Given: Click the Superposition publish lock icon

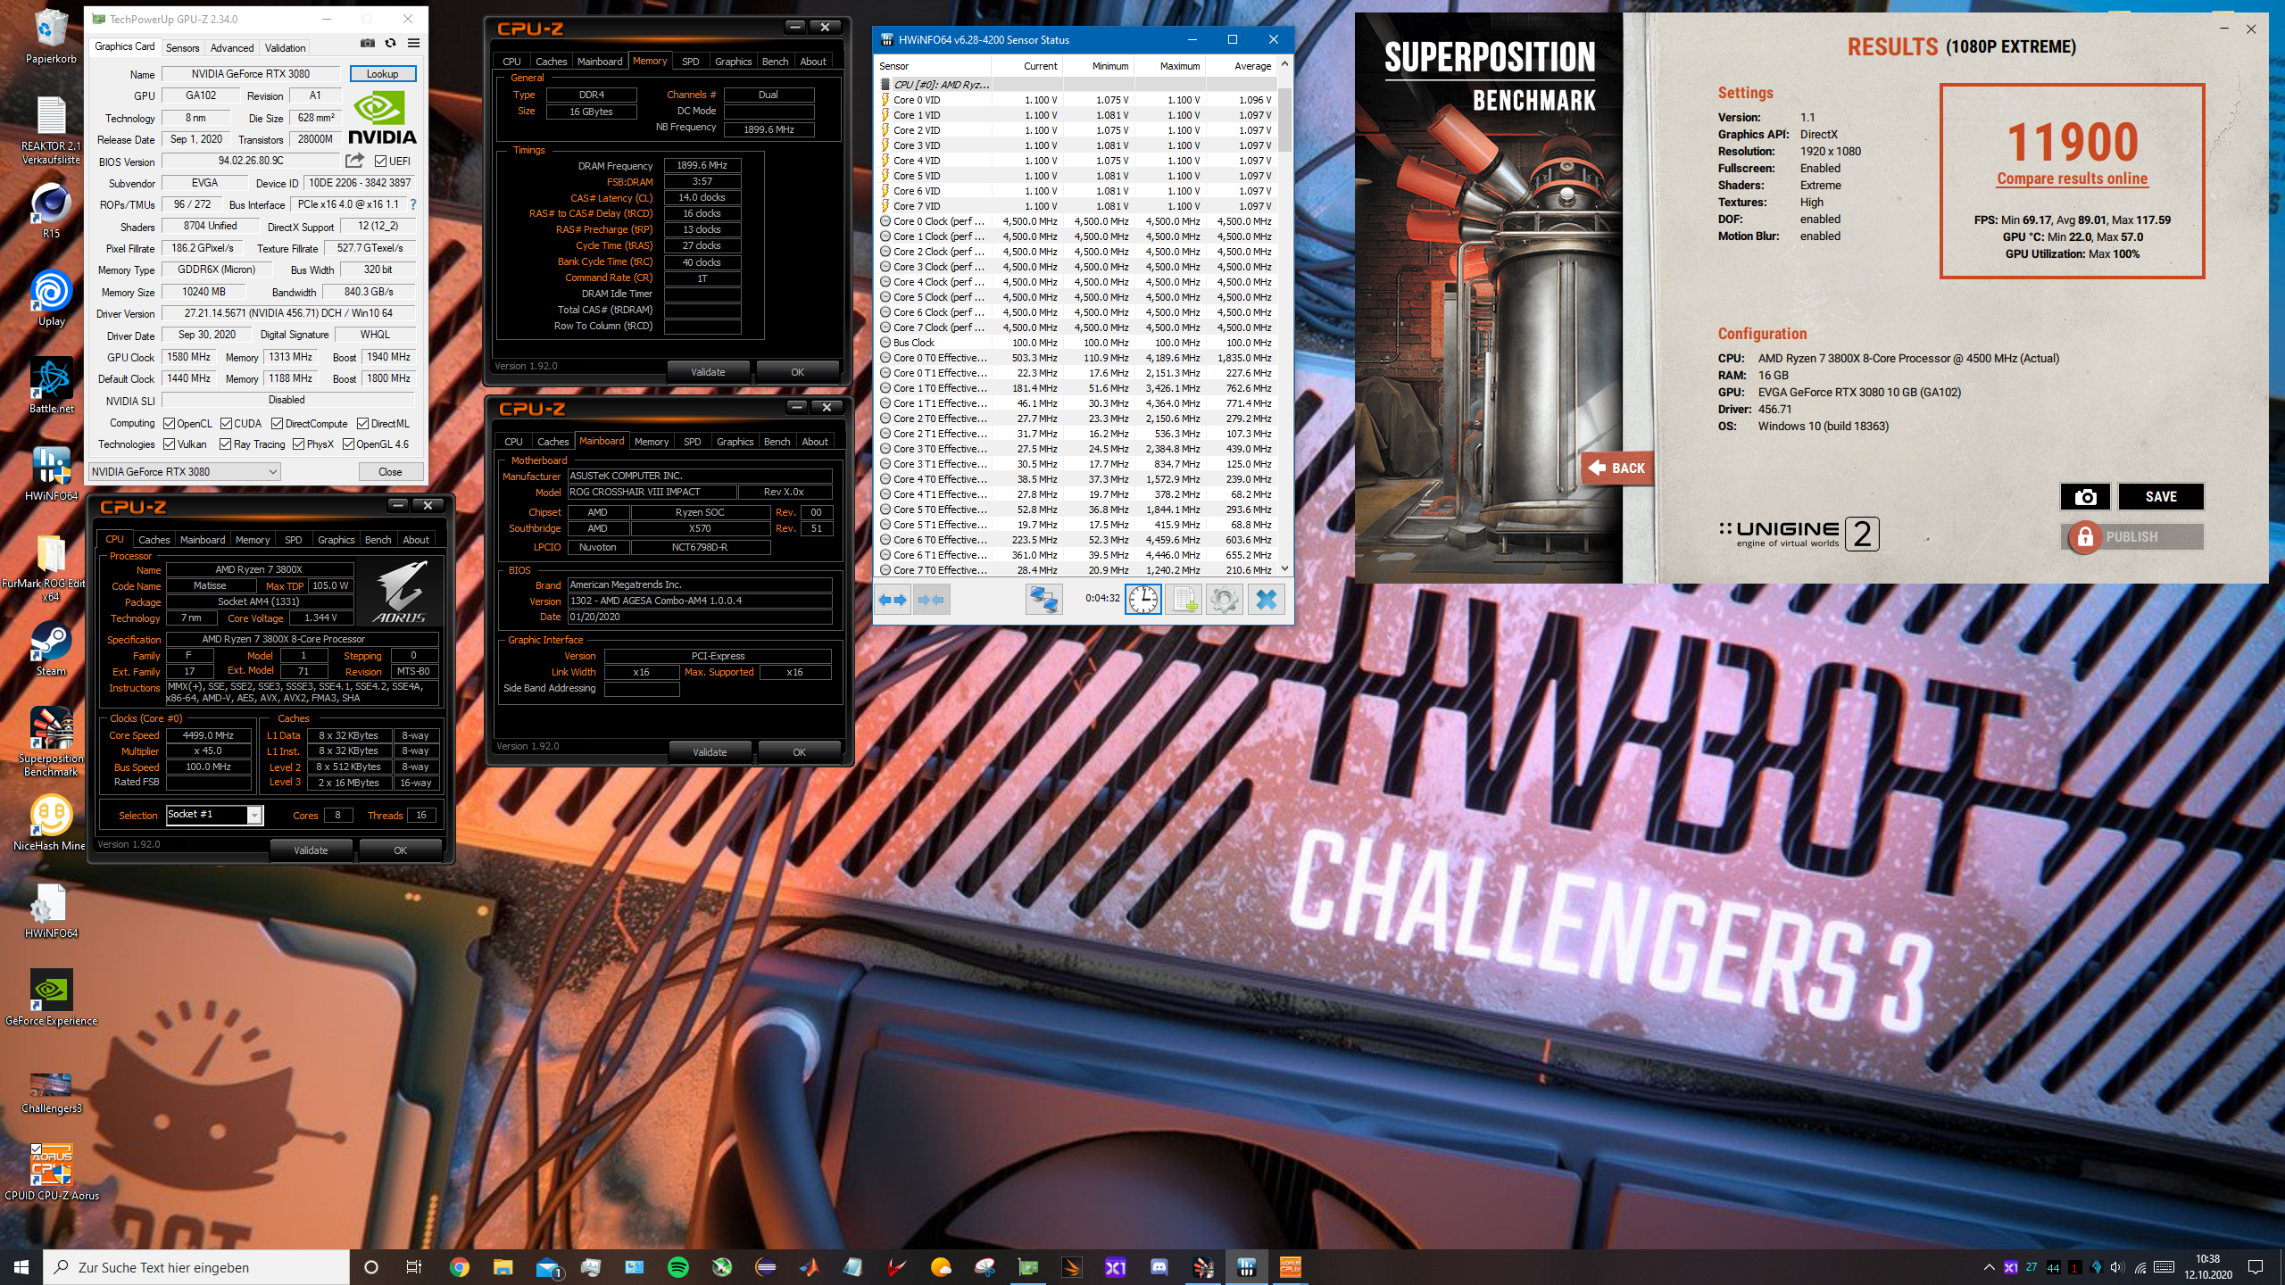Looking at the screenshot, I should coord(2085,537).
